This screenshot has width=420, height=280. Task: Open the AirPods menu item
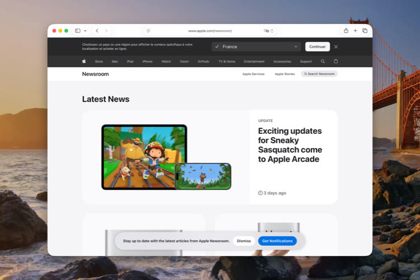point(203,62)
